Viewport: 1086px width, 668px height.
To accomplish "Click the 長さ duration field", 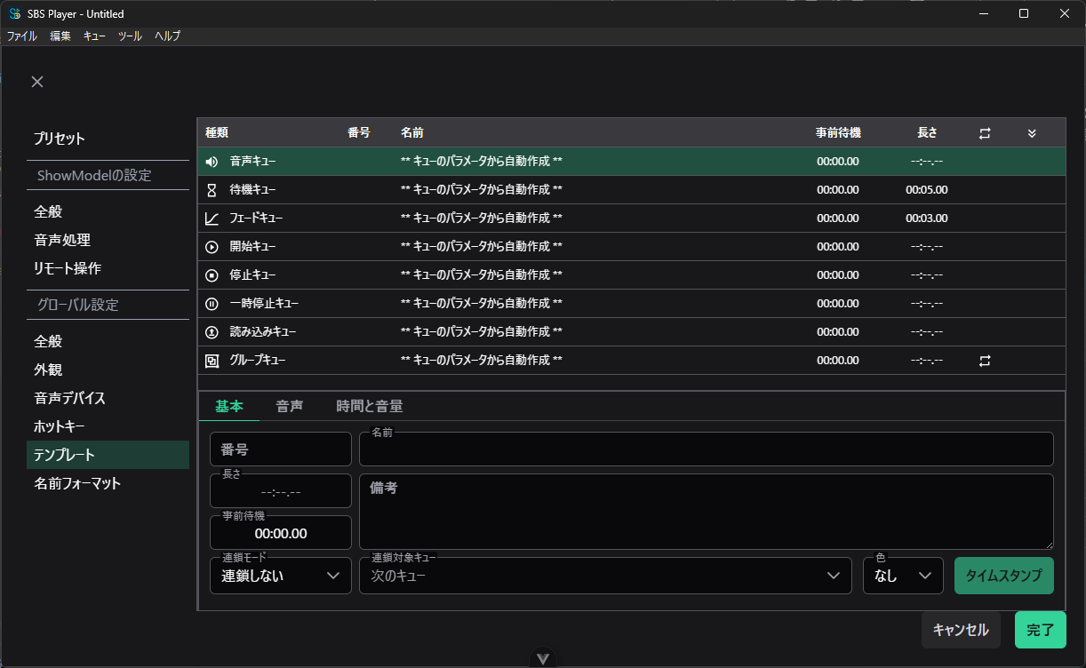I will pyautogui.click(x=281, y=491).
